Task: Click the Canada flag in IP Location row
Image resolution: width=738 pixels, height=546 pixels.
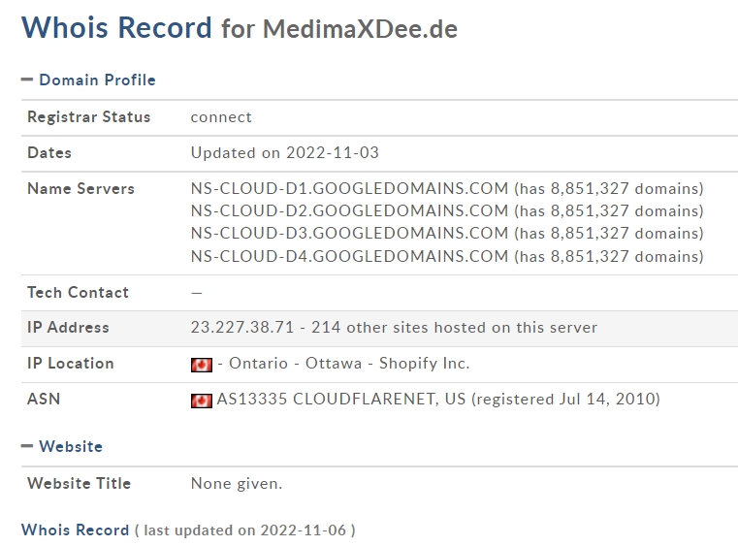Action: (x=202, y=365)
